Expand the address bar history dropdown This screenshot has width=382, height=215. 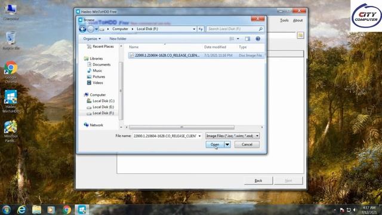[x=194, y=29]
